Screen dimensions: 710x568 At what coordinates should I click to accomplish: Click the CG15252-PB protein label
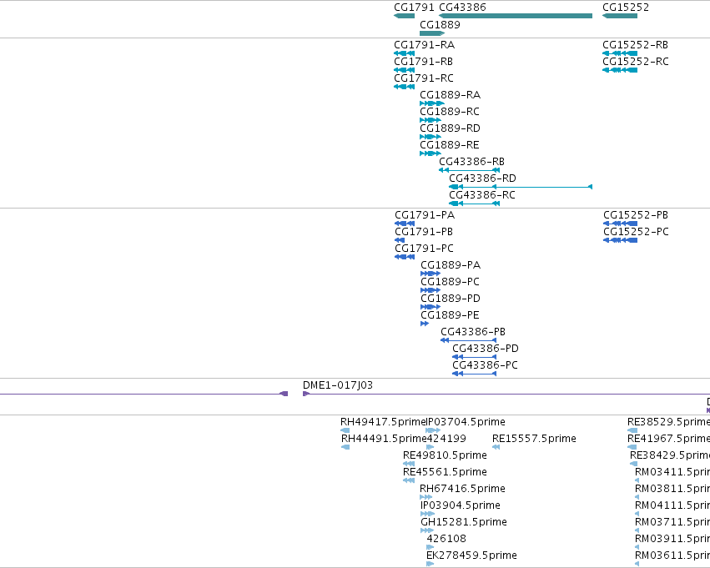(636, 215)
